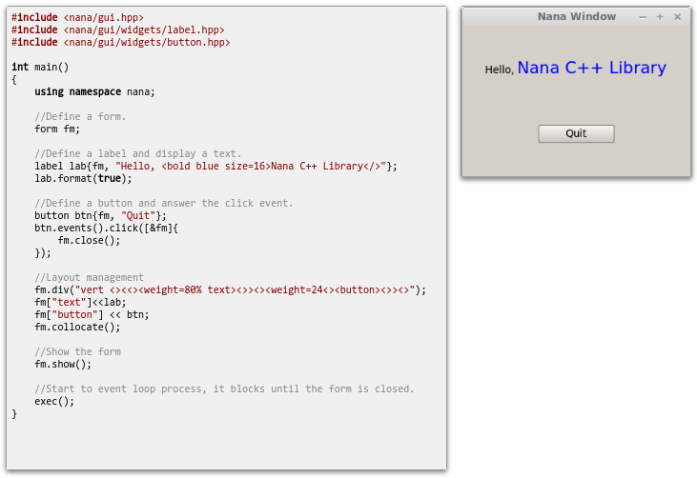This screenshot has width=697, height=478.
Task: Click the "//Layout management" comment
Action: 89,278
